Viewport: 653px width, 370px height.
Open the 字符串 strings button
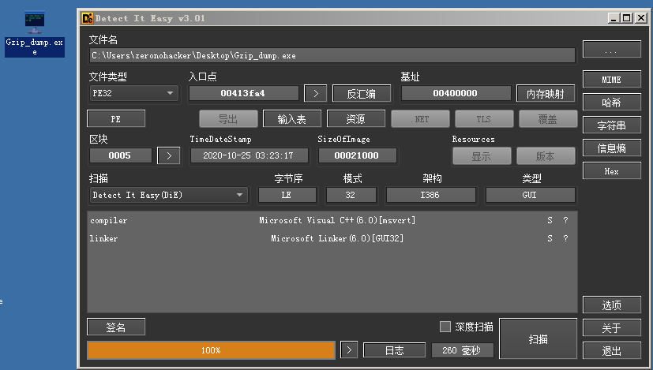pos(611,125)
